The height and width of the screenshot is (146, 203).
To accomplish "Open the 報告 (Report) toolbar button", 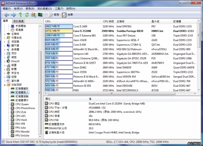I will pos(54,15).
